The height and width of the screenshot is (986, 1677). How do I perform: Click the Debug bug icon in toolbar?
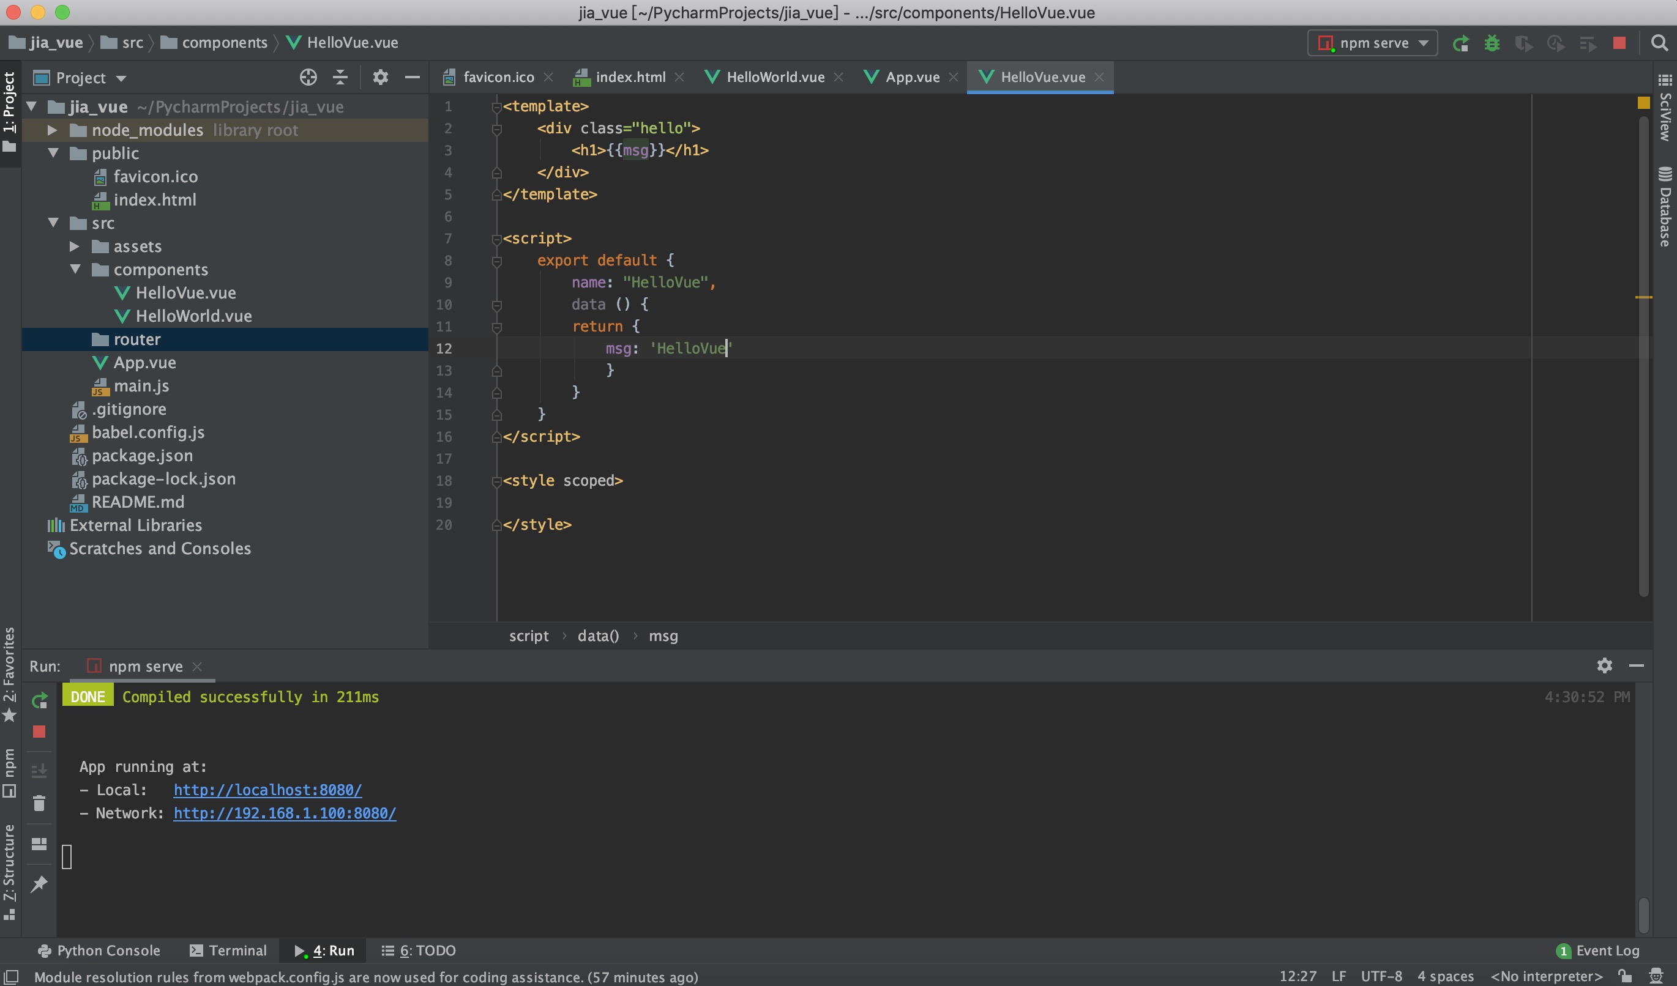tap(1492, 43)
